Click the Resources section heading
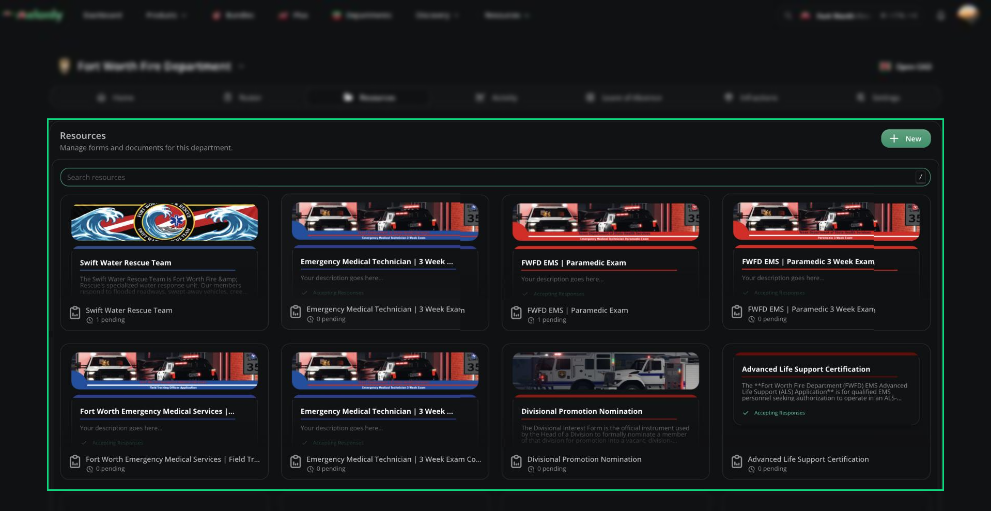The image size is (991, 511). [x=83, y=135]
